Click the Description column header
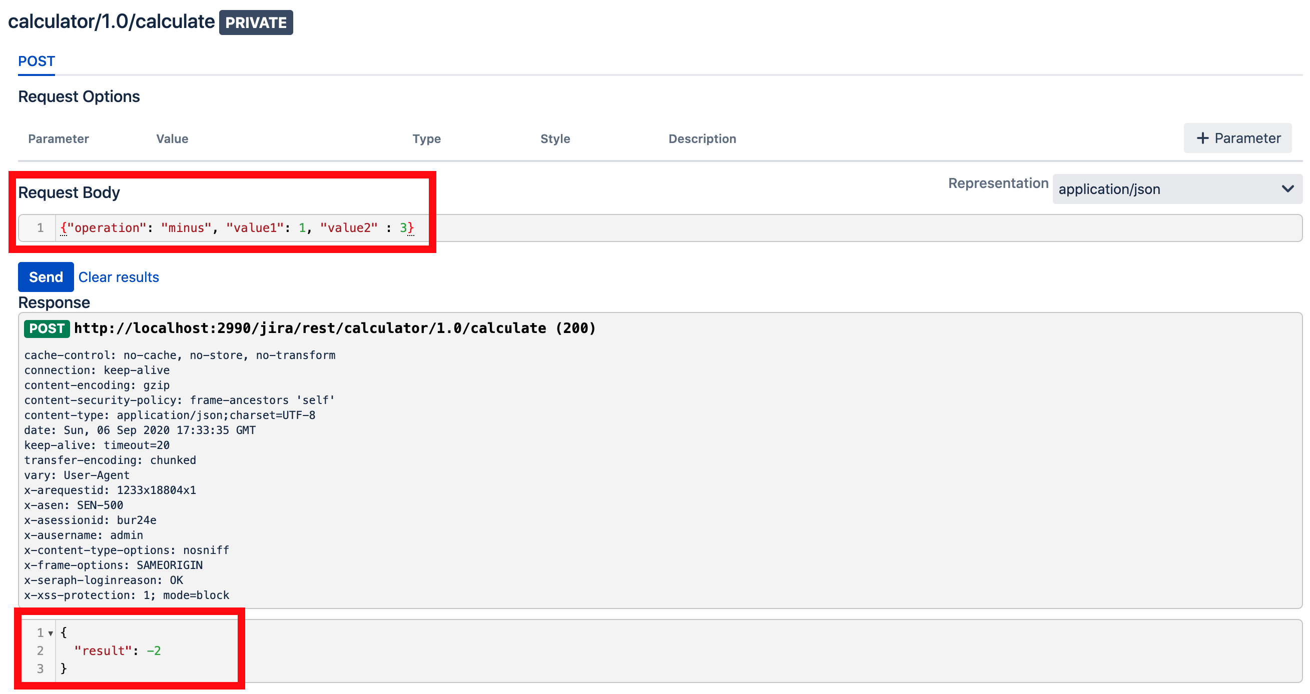The height and width of the screenshot is (694, 1310). point(703,138)
